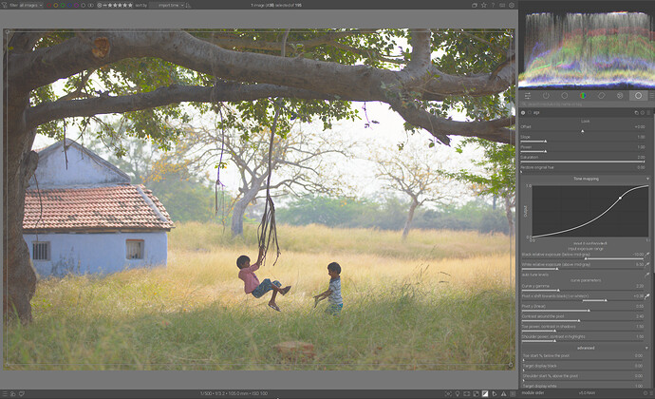Image resolution: width=655 pixels, height=399 pixels.
Task: Open the quick access panel tab
Action: point(528,96)
